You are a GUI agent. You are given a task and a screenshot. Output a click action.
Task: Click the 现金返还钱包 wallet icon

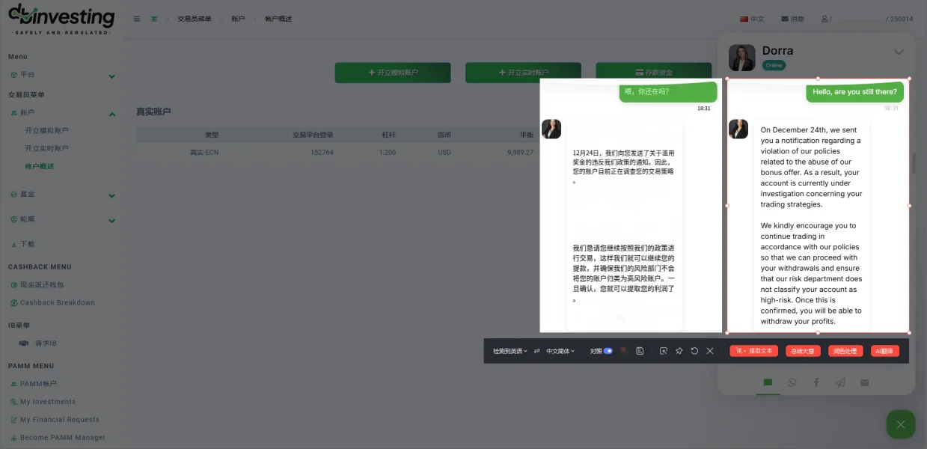click(13, 284)
